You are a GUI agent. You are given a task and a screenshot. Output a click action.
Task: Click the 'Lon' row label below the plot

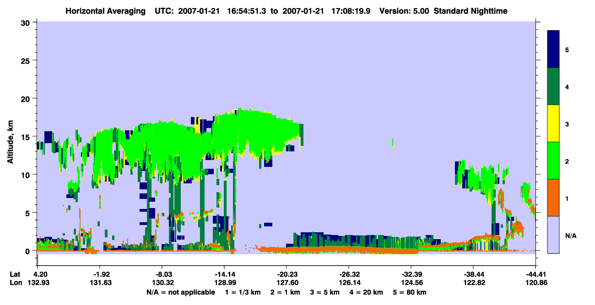16,283
